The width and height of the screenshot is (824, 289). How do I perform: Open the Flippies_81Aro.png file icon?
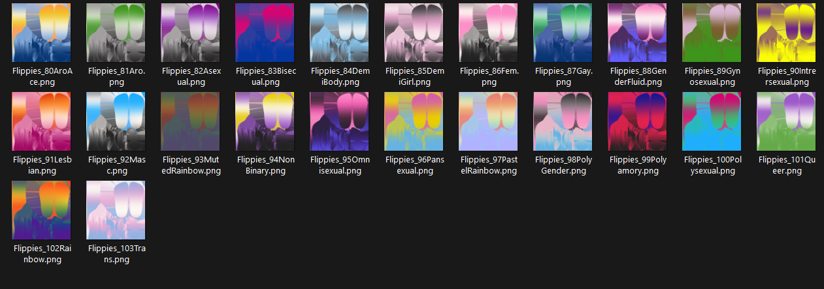pyautogui.click(x=116, y=33)
